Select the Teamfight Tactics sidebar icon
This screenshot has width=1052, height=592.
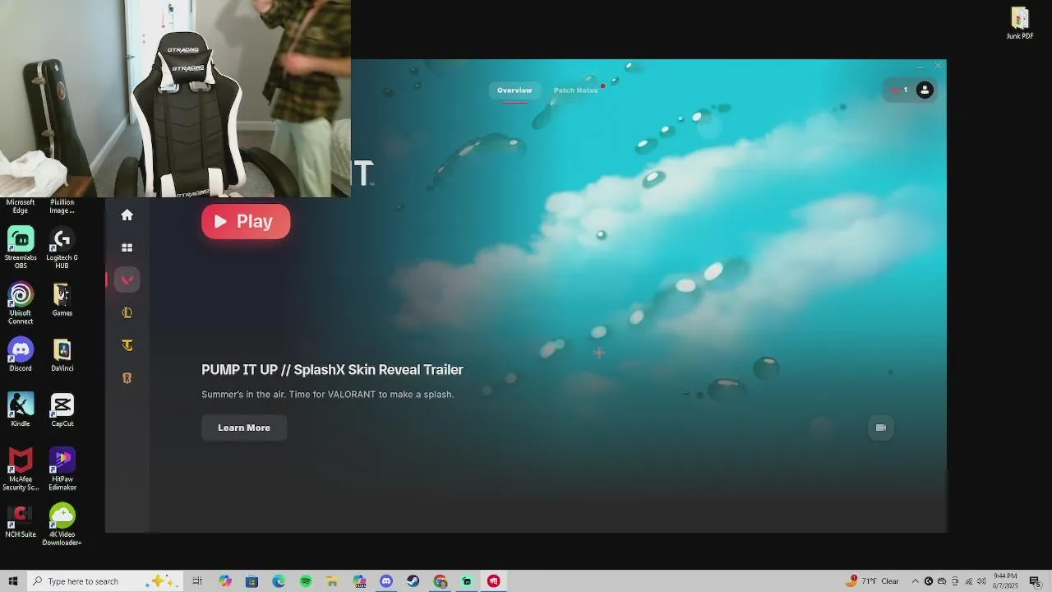coord(127,345)
